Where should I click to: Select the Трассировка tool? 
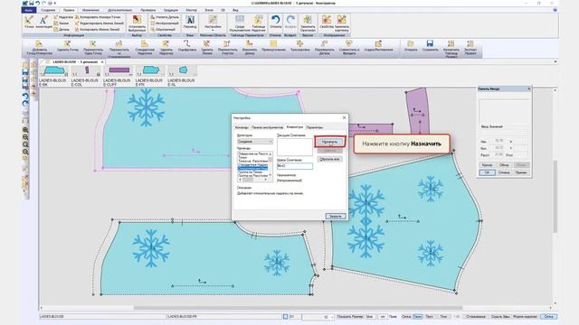(x=299, y=46)
